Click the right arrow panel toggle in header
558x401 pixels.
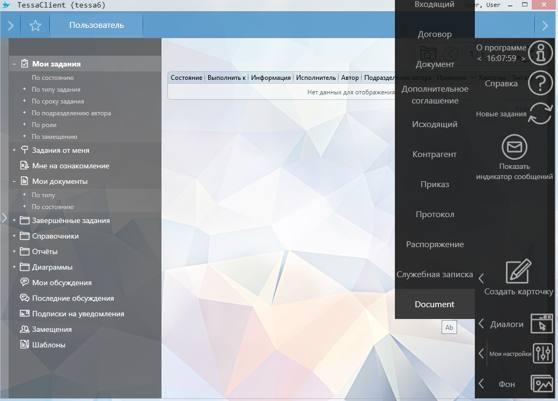click(x=545, y=25)
